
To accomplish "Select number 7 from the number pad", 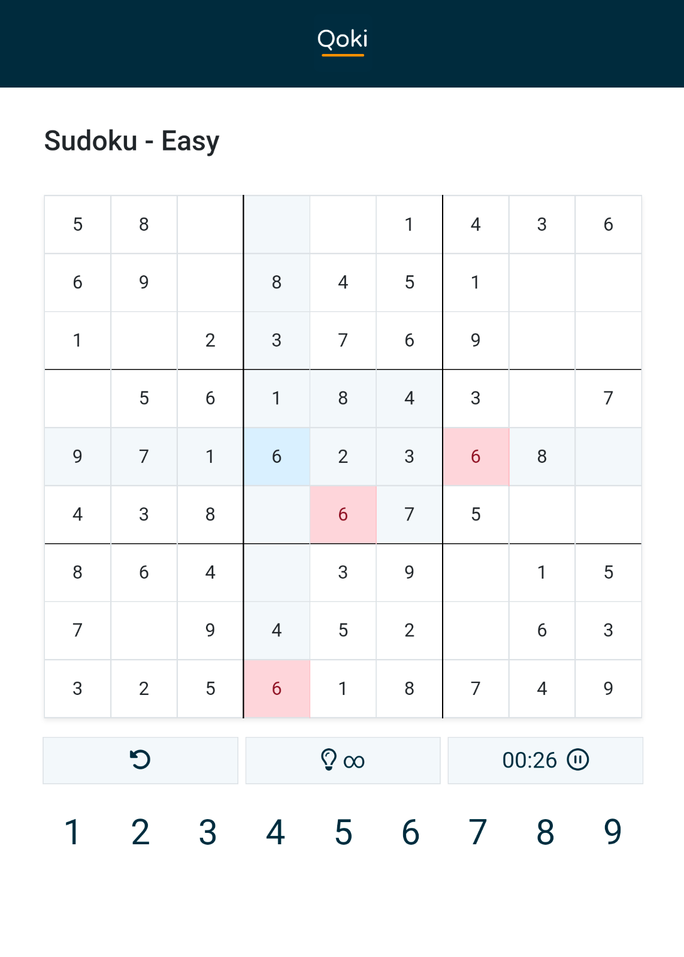I will [476, 832].
